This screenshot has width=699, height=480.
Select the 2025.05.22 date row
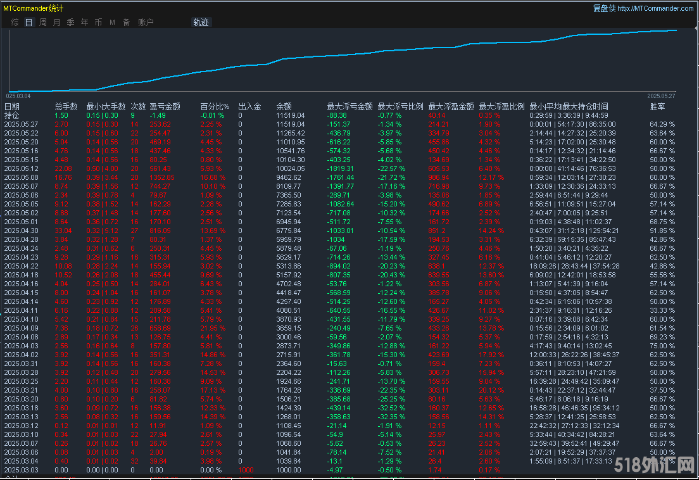[x=22, y=133]
